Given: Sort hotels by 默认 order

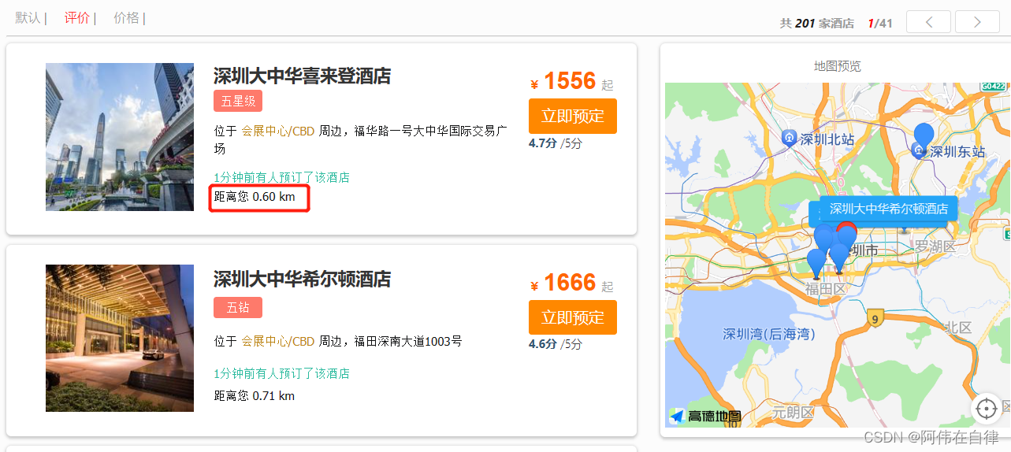Looking at the screenshot, I should [28, 18].
